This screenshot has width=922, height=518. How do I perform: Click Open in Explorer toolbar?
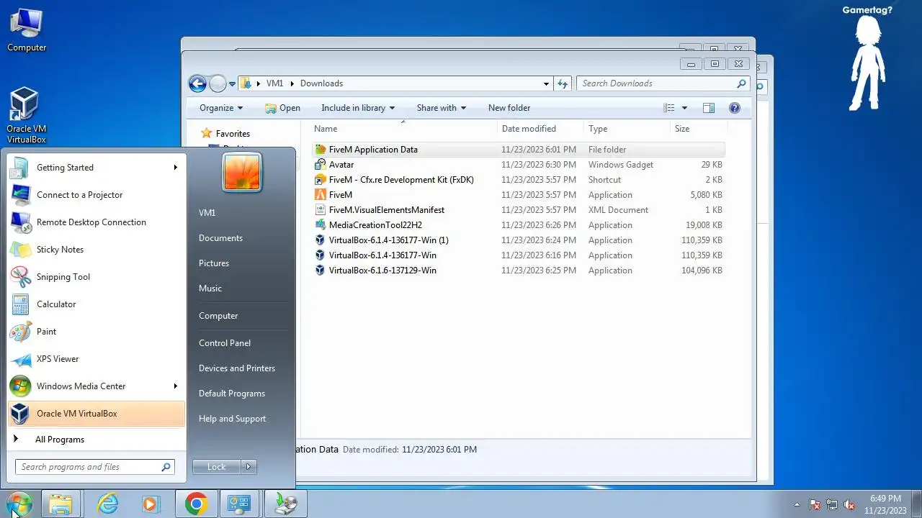click(x=282, y=108)
